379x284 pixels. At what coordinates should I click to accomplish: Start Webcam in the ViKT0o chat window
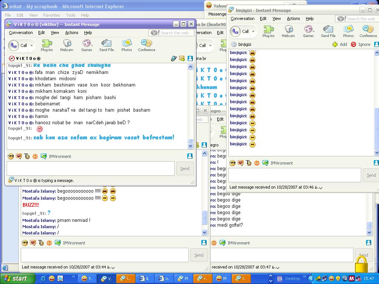coord(67,45)
